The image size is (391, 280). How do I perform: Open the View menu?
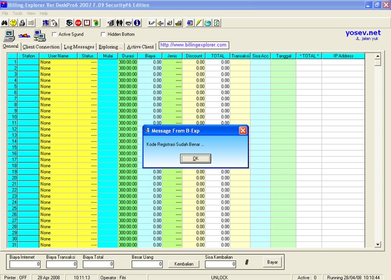pos(31,14)
